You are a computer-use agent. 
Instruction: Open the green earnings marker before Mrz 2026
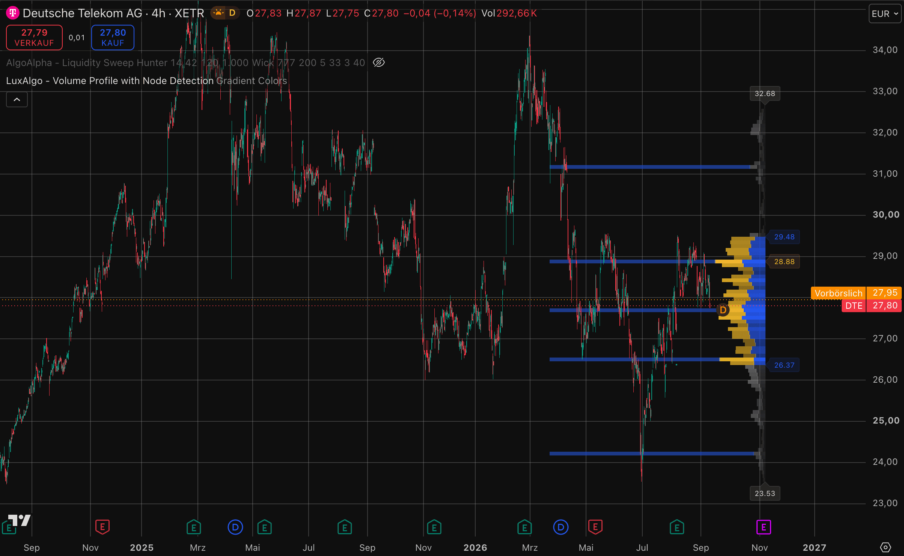(x=524, y=527)
